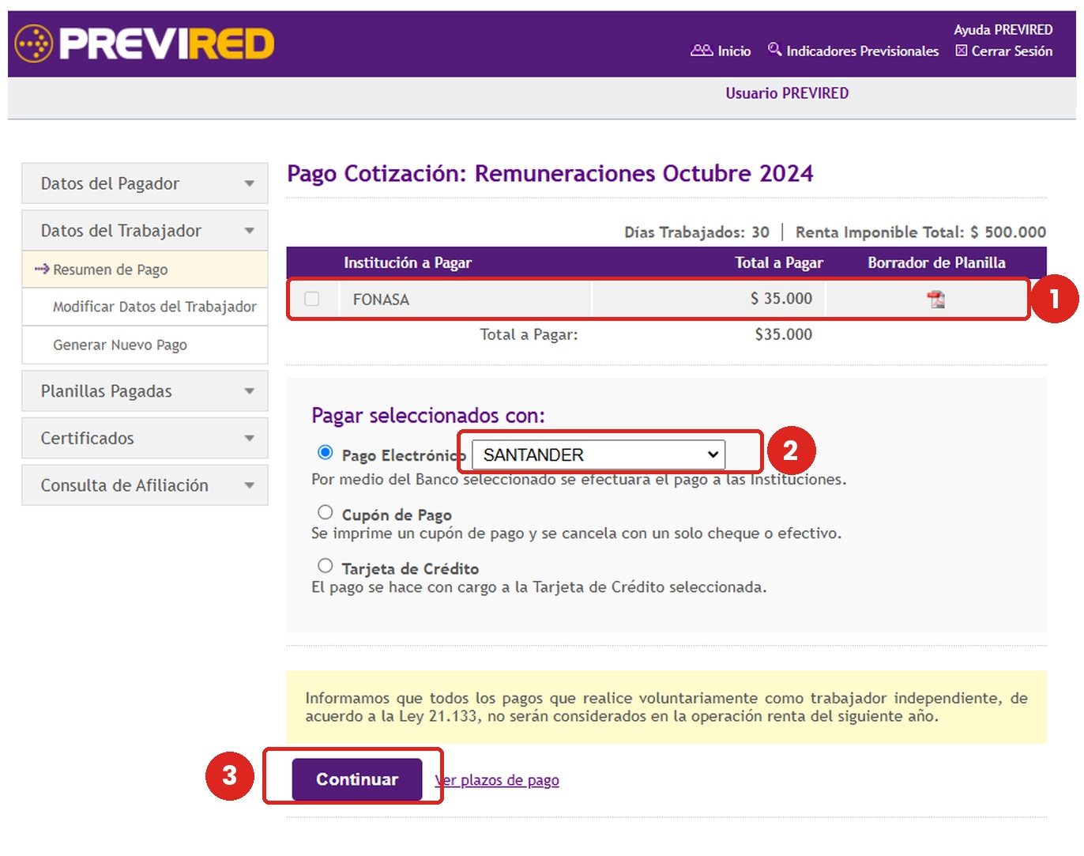The image size is (1084, 856).
Task: Click the Cerrar Sesión box icon
Action: pos(962,51)
